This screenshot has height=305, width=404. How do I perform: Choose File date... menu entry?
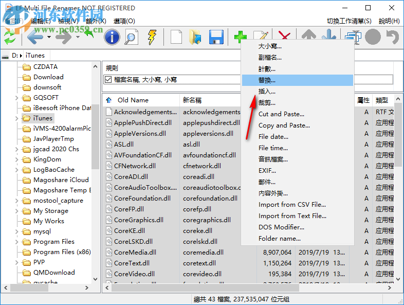tap(297, 137)
